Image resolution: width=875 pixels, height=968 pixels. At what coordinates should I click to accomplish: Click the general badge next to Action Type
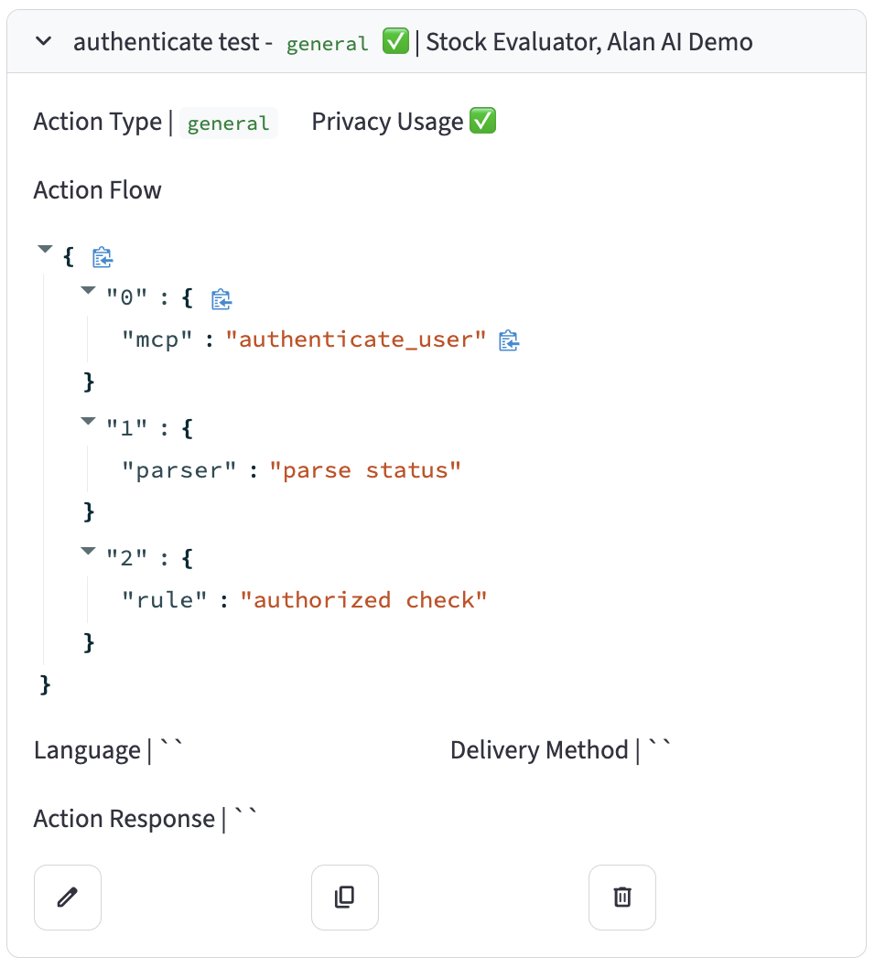[228, 124]
